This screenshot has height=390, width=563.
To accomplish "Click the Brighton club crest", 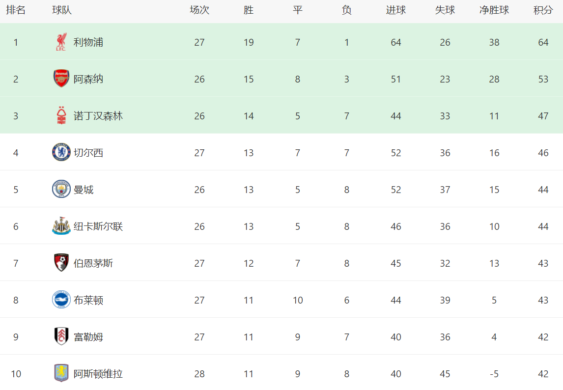I will [61, 300].
